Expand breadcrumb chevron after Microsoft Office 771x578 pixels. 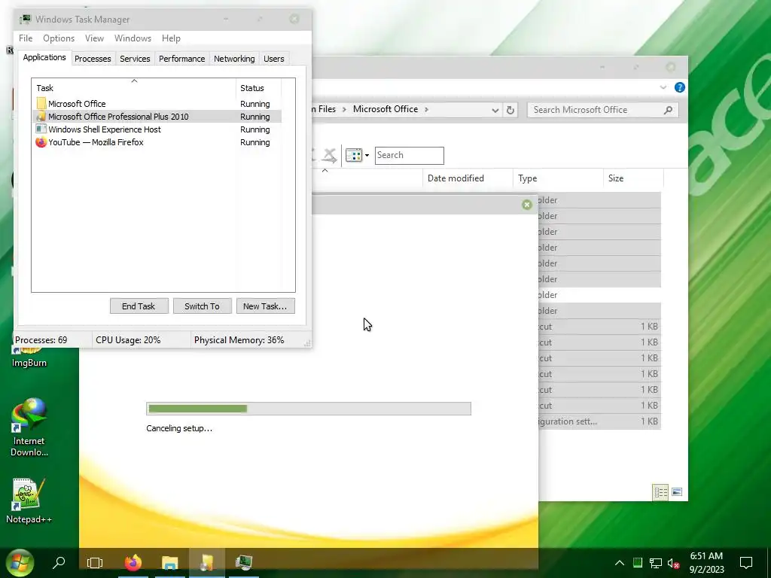click(426, 109)
